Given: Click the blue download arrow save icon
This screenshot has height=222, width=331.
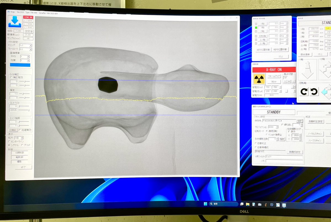Looking at the screenshot, I should tap(15, 22).
